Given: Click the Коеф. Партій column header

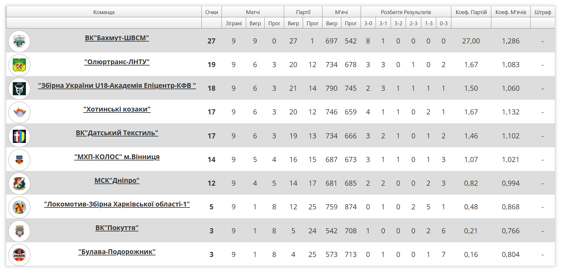Looking at the screenshot, I should pyautogui.click(x=471, y=12).
